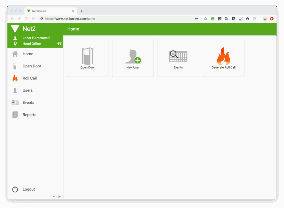Open the Home menu item

(35, 54)
